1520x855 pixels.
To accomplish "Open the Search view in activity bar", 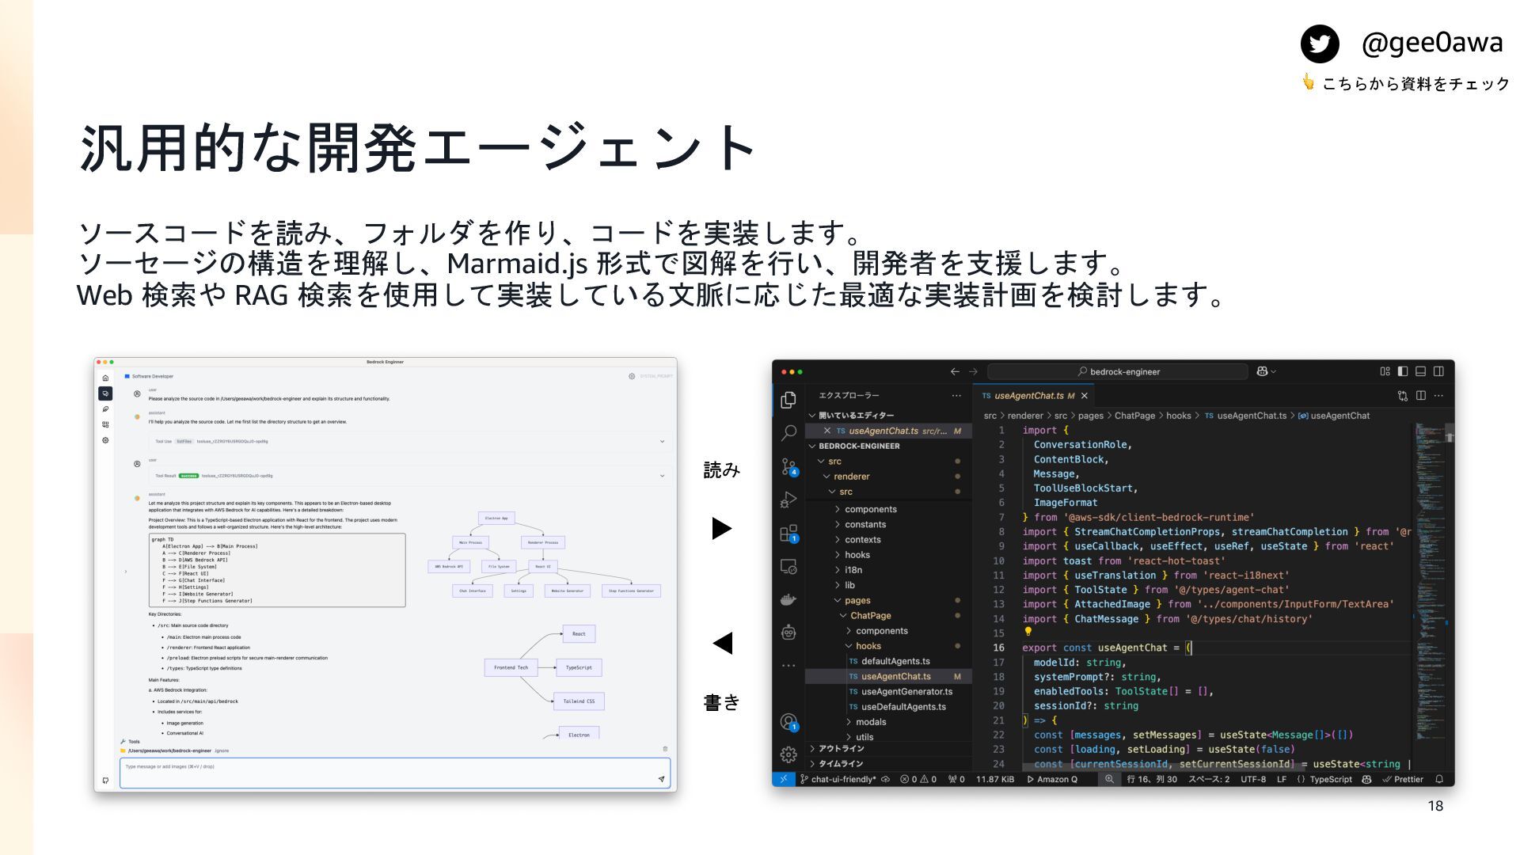I will [x=788, y=433].
